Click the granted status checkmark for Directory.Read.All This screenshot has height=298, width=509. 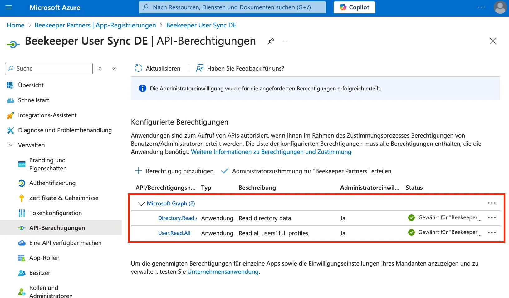[412, 218]
